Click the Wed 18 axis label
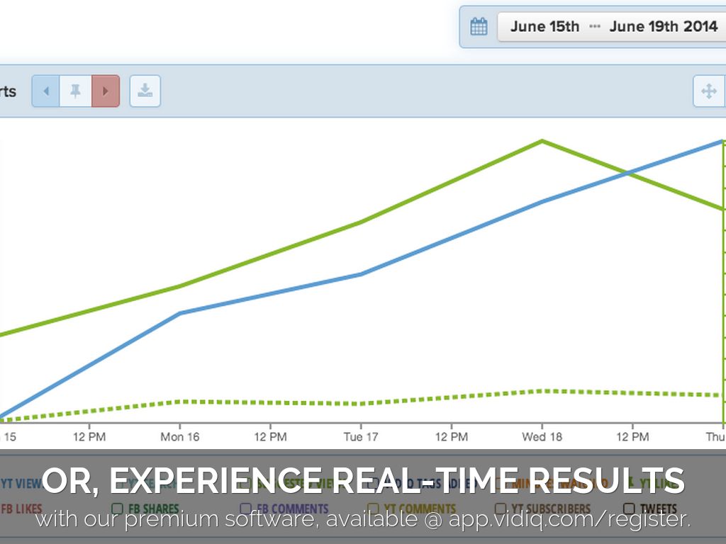Image resolution: width=726 pixels, height=544 pixels. (x=542, y=437)
